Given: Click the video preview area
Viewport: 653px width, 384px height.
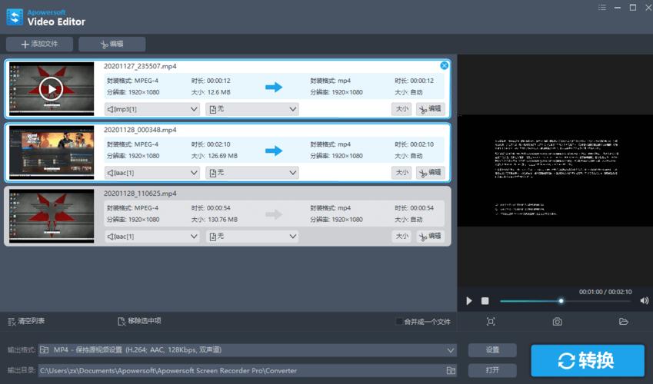Looking at the screenshot, I should tap(555, 170).
